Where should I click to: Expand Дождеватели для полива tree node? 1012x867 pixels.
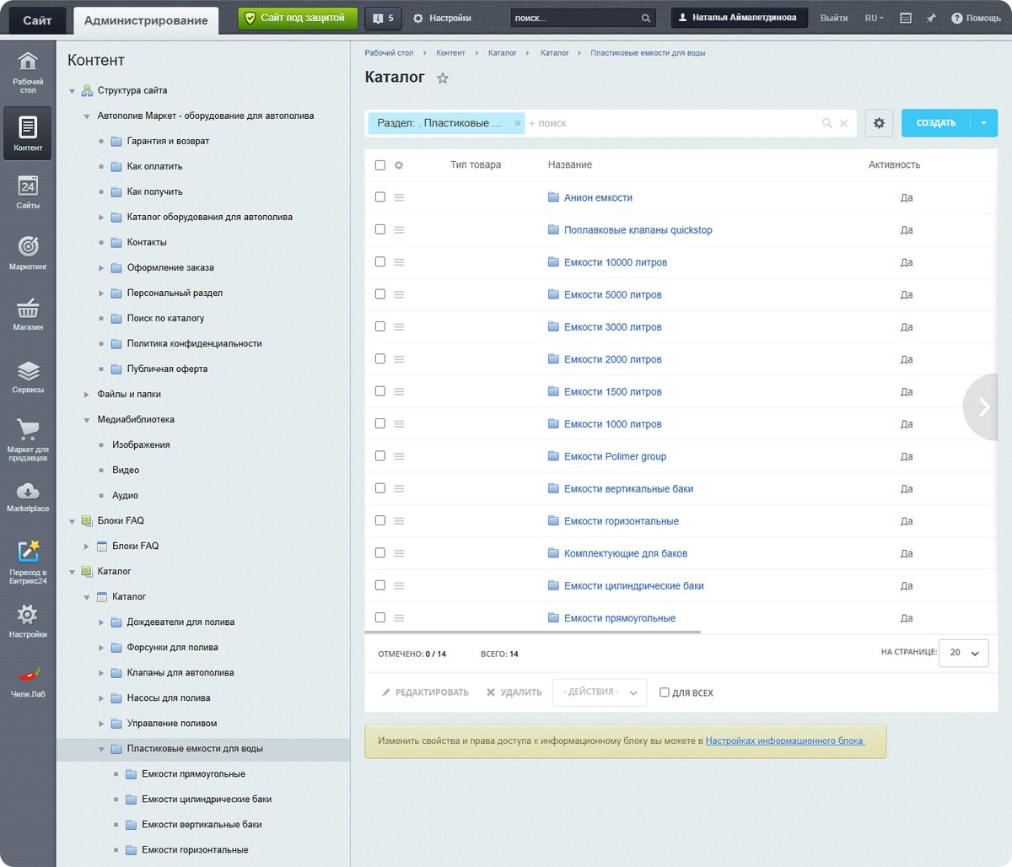pyautogui.click(x=102, y=622)
